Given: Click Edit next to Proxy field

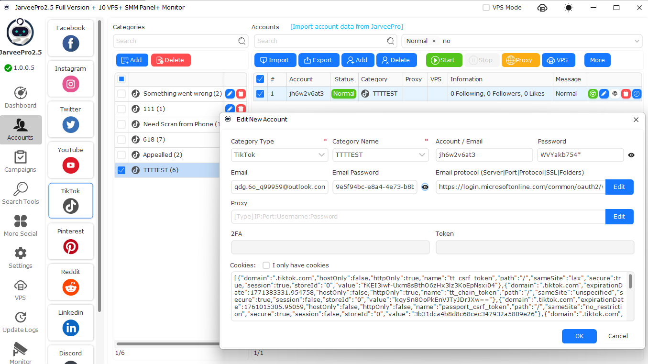Looking at the screenshot, I should [619, 217].
